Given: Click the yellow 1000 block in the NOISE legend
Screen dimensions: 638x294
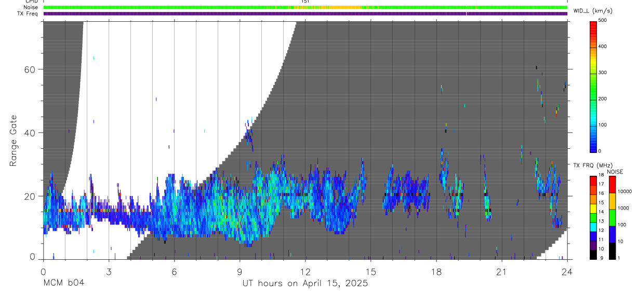Looking at the screenshot, I should pos(612,201).
